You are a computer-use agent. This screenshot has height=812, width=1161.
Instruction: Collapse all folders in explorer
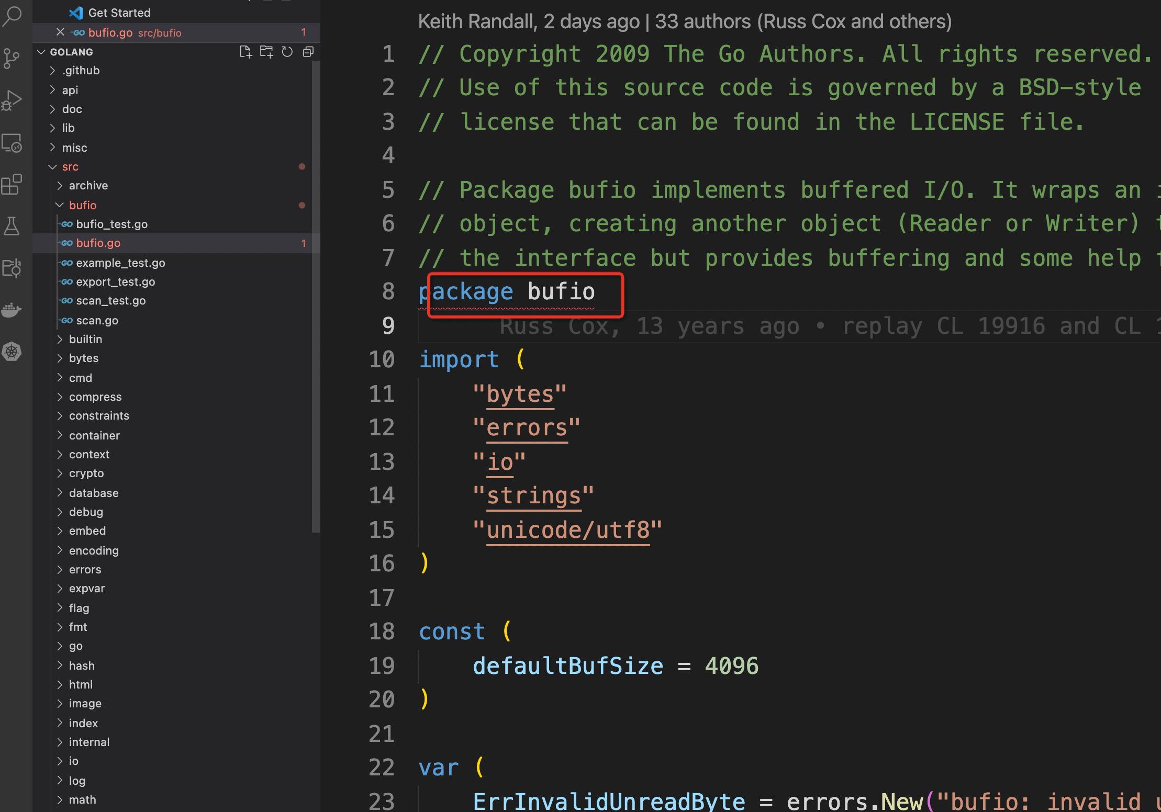(308, 52)
